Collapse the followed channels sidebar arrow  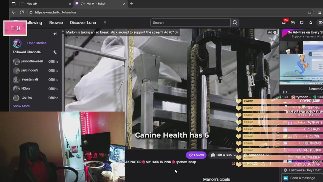click(x=55, y=34)
